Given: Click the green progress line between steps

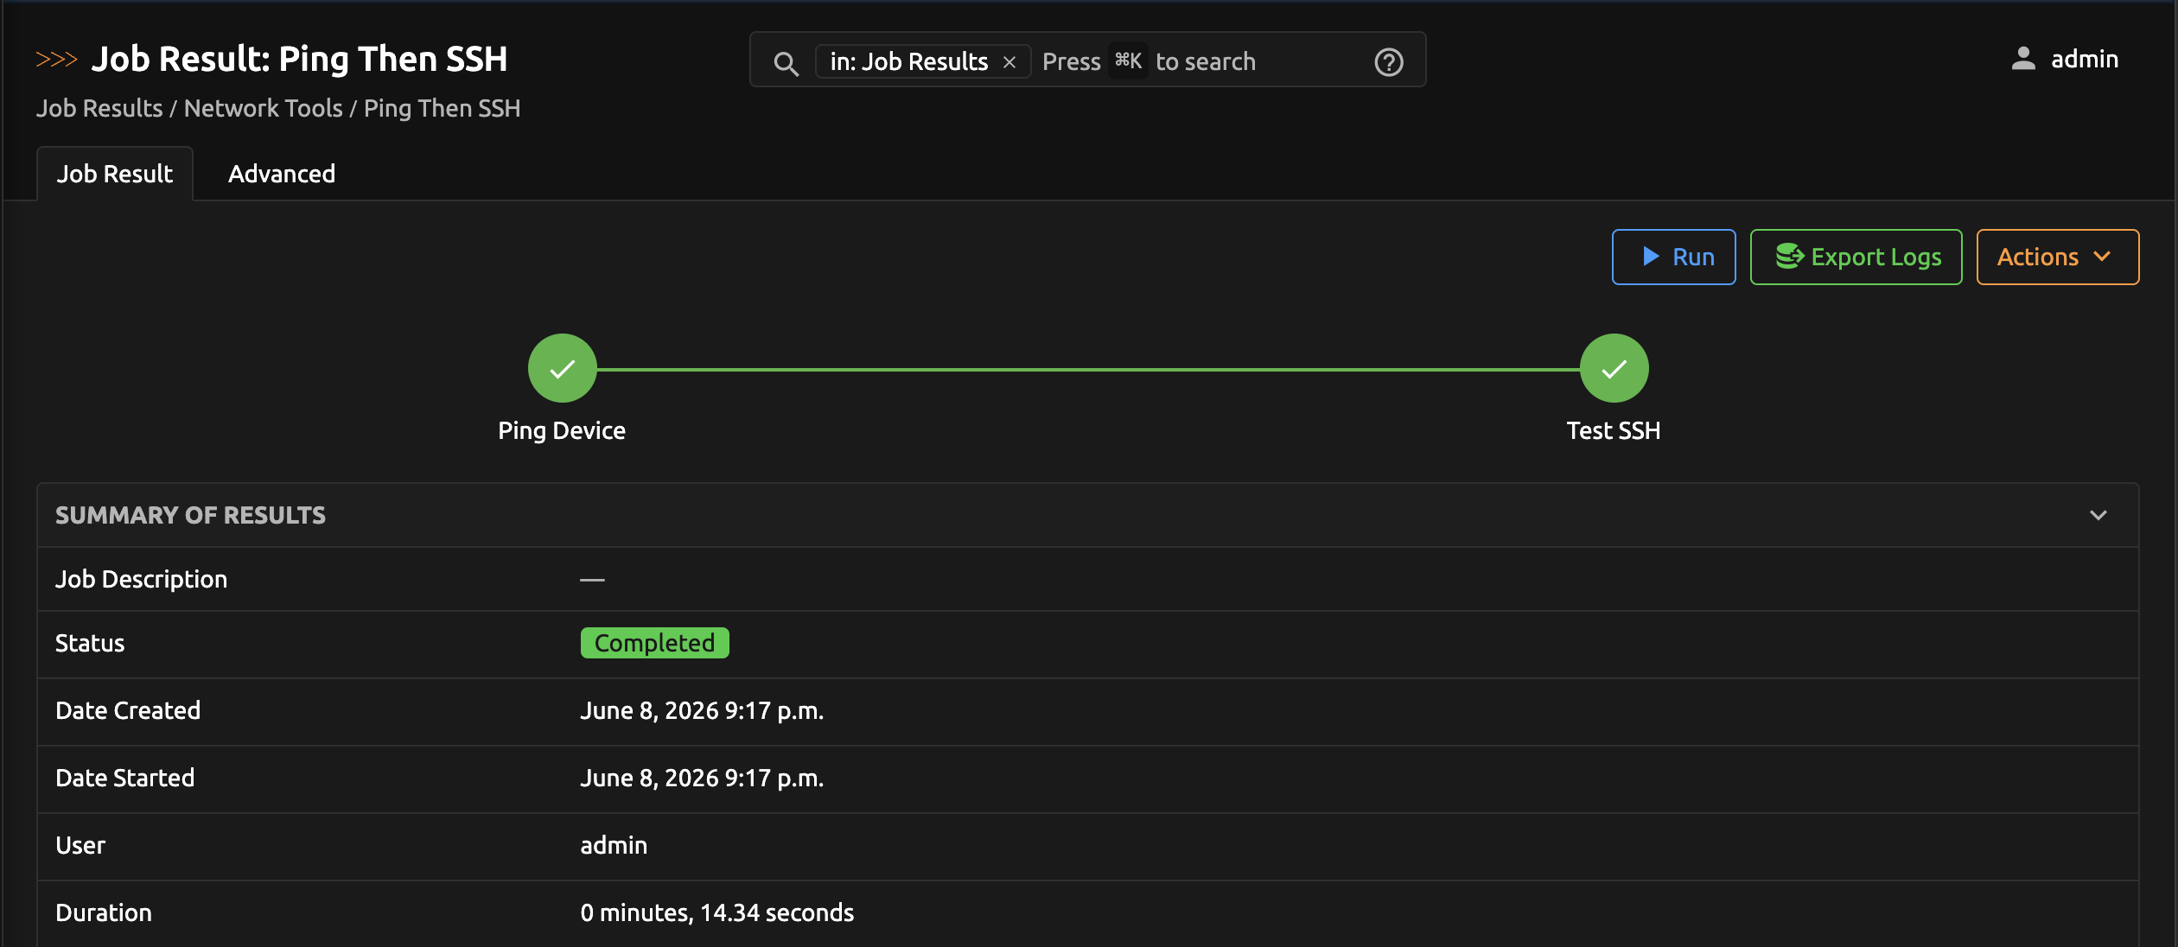Looking at the screenshot, I should (x=1088, y=370).
